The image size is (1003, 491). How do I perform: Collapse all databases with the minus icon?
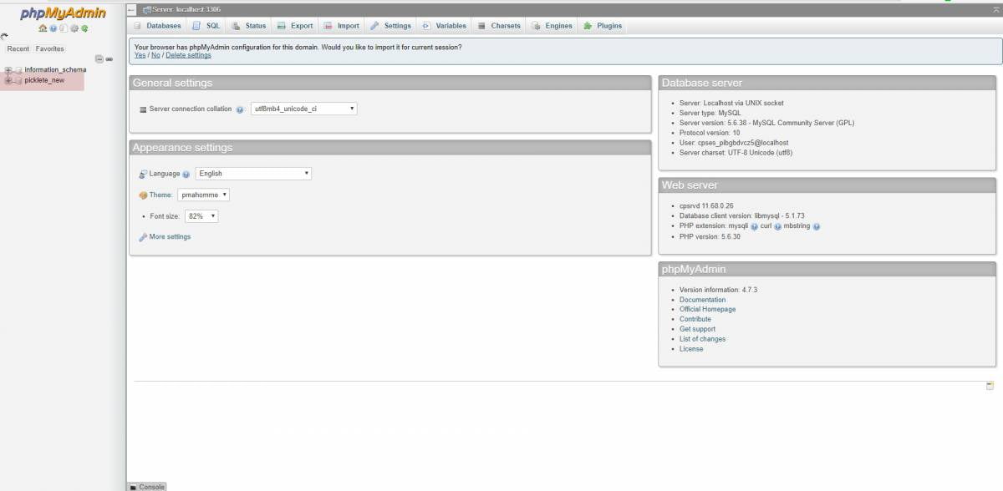point(99,58)
